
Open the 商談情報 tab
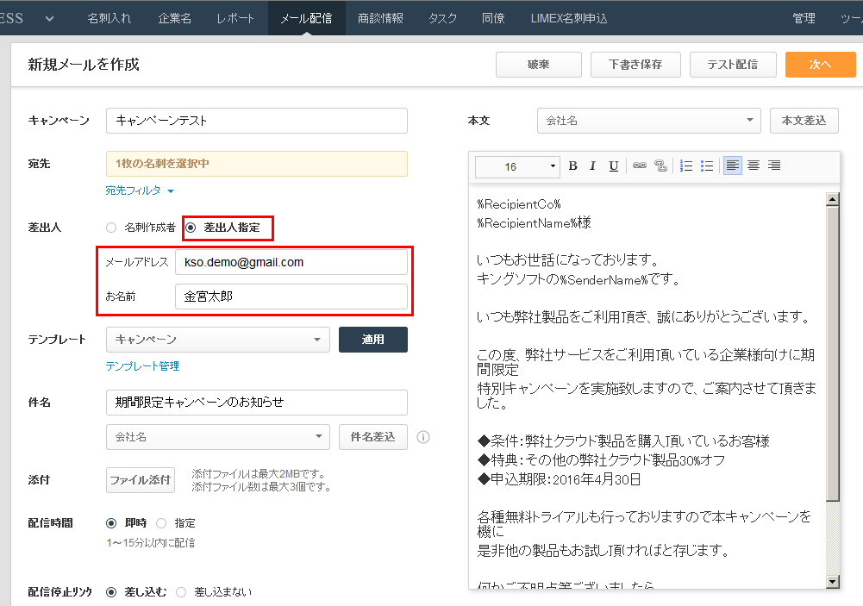point(380,18)
